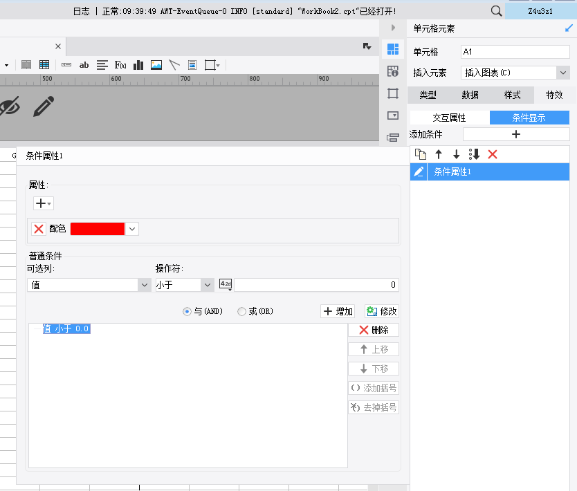Collapse the right panel arrow
Viewport: 577px width, 491px height.
(393, 28)
